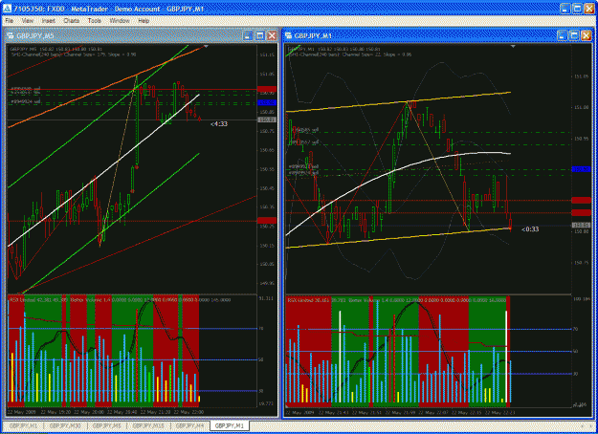Click the <4:33 candle countdown label
Viewport: 598px width, 434px height.
(219, 124)
